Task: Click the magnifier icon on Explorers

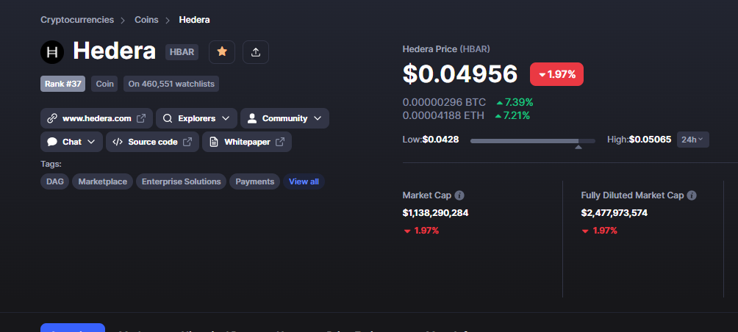Action: [168, 118]
